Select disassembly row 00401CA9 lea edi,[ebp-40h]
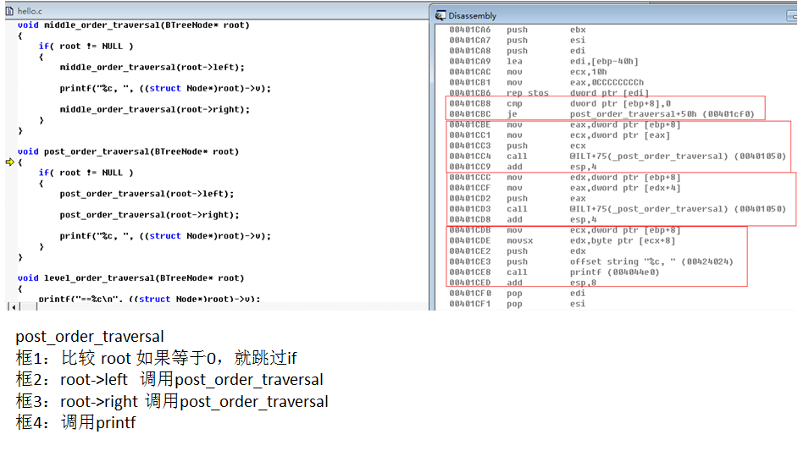The image size is (809, 451). [x=544, y=61]
